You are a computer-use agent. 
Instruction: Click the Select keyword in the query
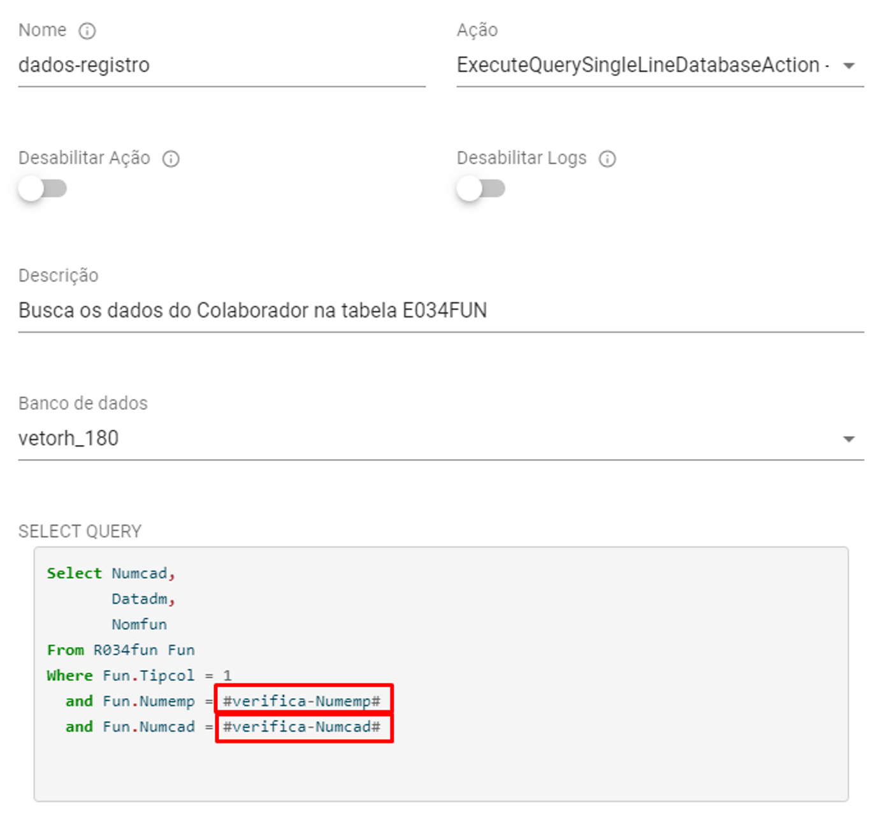click(x=74, y=573)
